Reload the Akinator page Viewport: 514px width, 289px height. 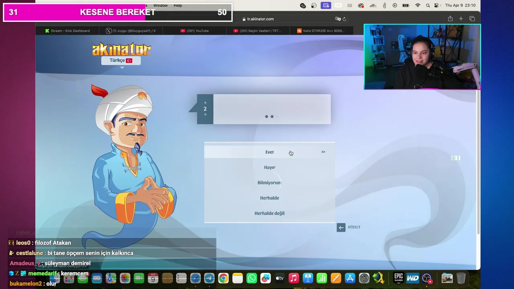click(x=344, y=19)
